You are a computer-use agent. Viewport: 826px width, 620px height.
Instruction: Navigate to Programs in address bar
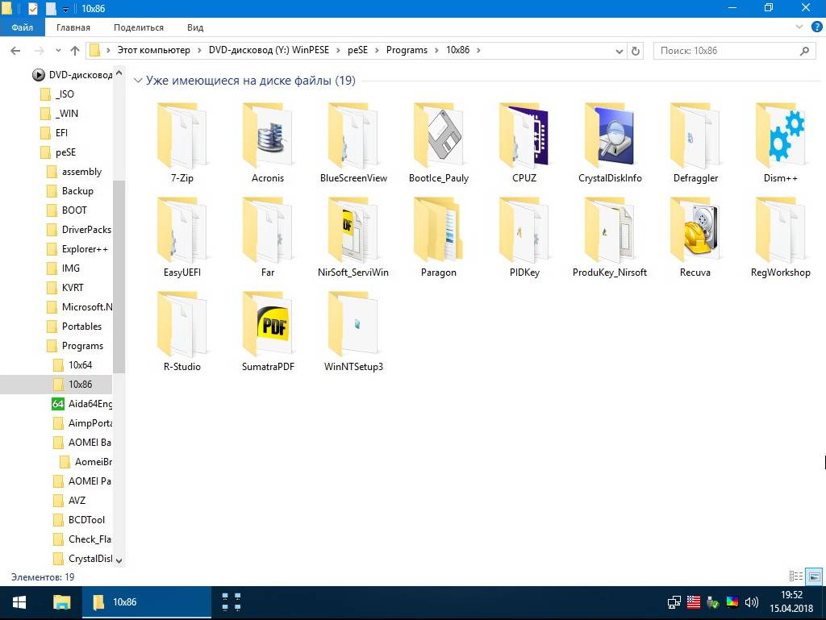point(407,50)
